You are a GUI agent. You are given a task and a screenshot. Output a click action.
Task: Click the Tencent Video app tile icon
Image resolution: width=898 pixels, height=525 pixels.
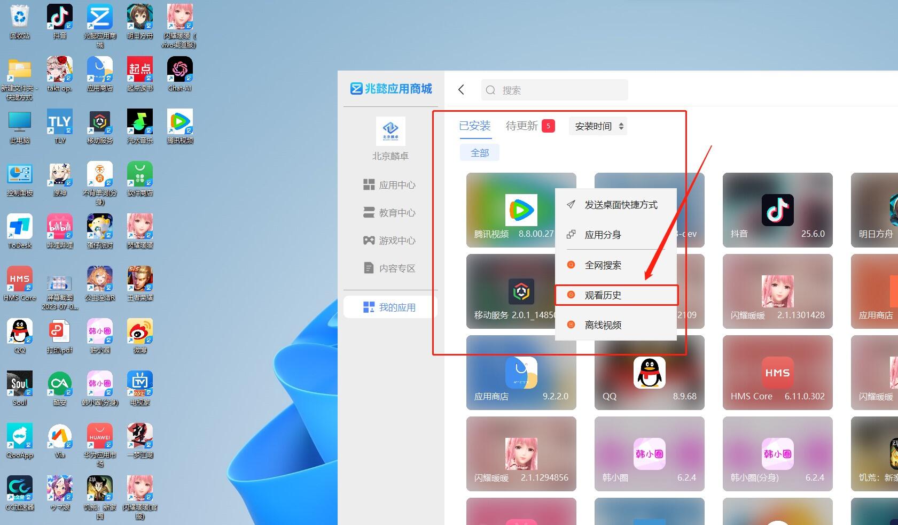tap(521, 210)
